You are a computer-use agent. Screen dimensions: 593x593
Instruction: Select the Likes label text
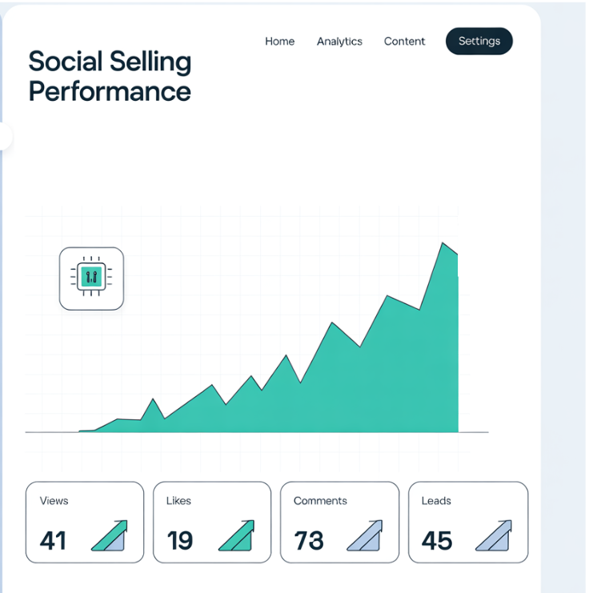pos(178,501)
